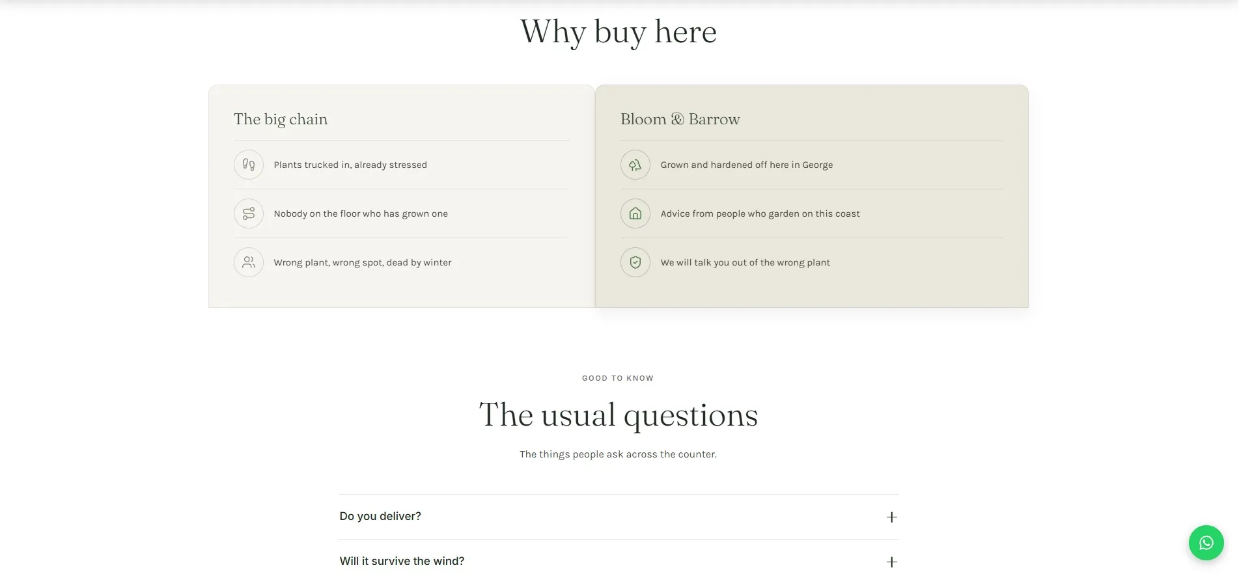Click 'Grown and hardened off here in George'
Viewport: 1239px width, 574px height.
coord(747,165)
